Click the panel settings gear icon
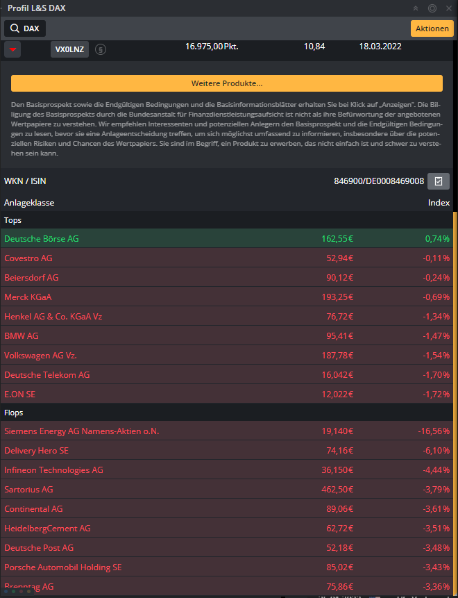 pyautogui.click(x=432, y=8)
